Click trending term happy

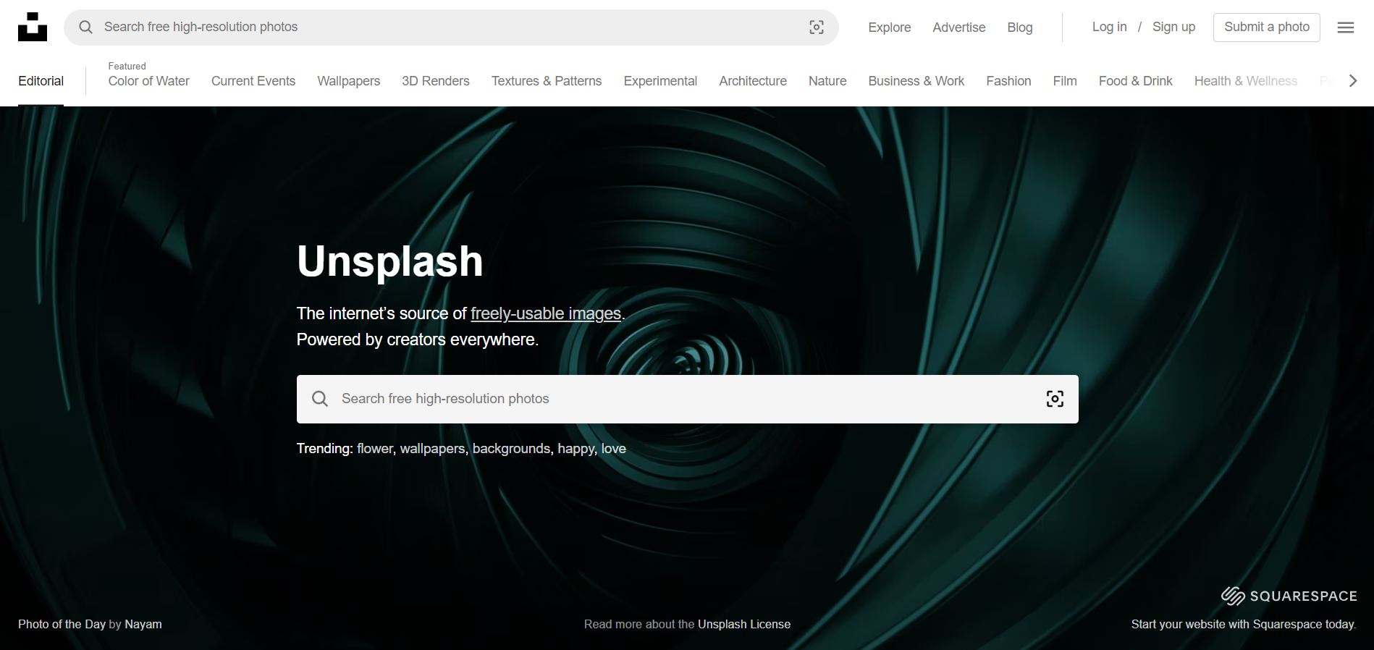point(576,449)
